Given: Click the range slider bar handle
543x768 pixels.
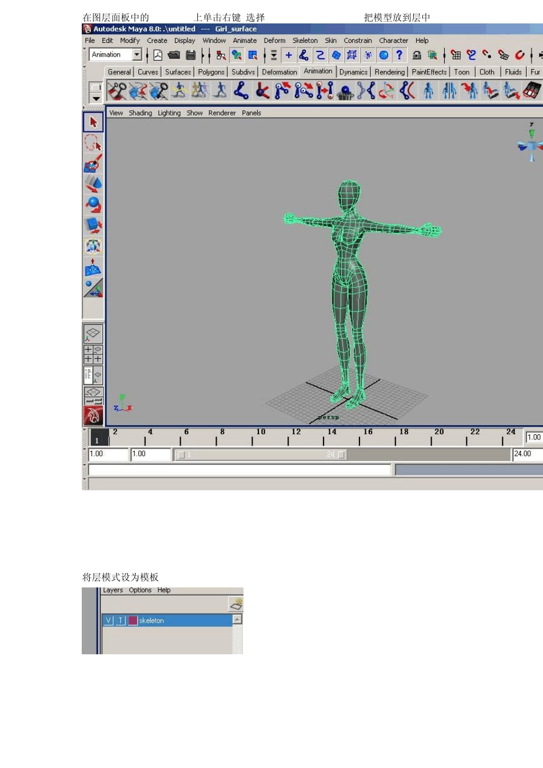Looking at the screenshot, I should pos(261,455).
